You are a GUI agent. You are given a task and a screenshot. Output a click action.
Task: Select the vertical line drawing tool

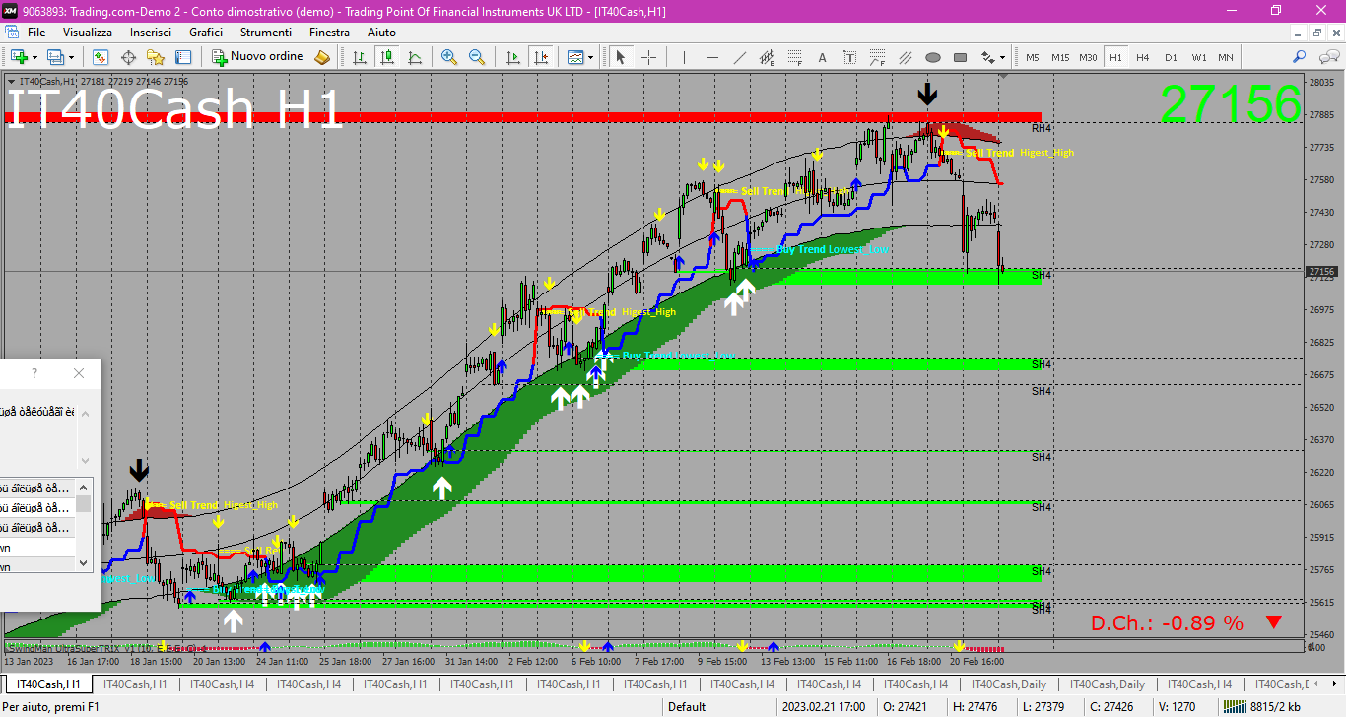[x=684, y=57]
